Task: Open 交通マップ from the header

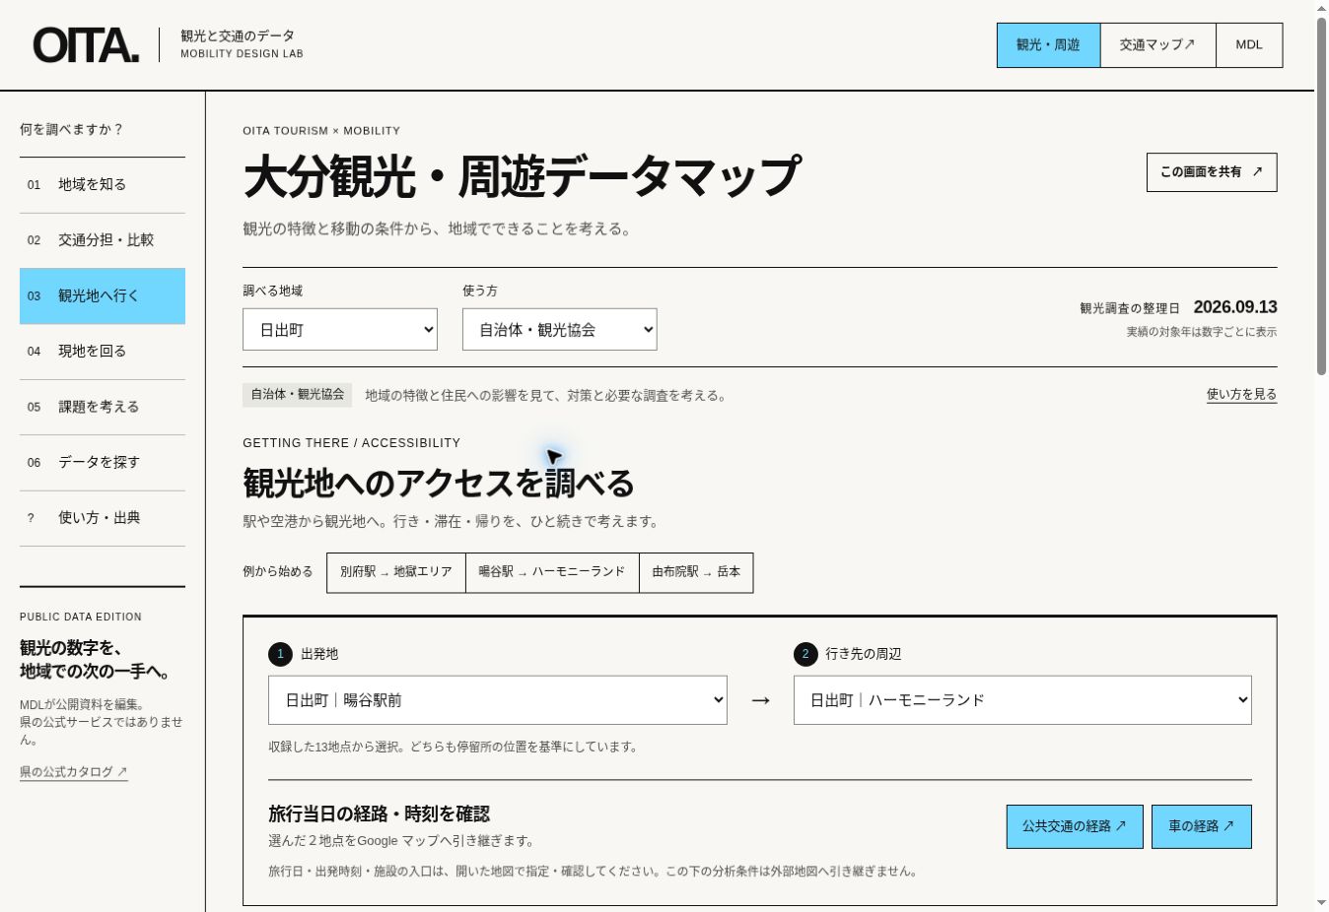Action: 1157,45
